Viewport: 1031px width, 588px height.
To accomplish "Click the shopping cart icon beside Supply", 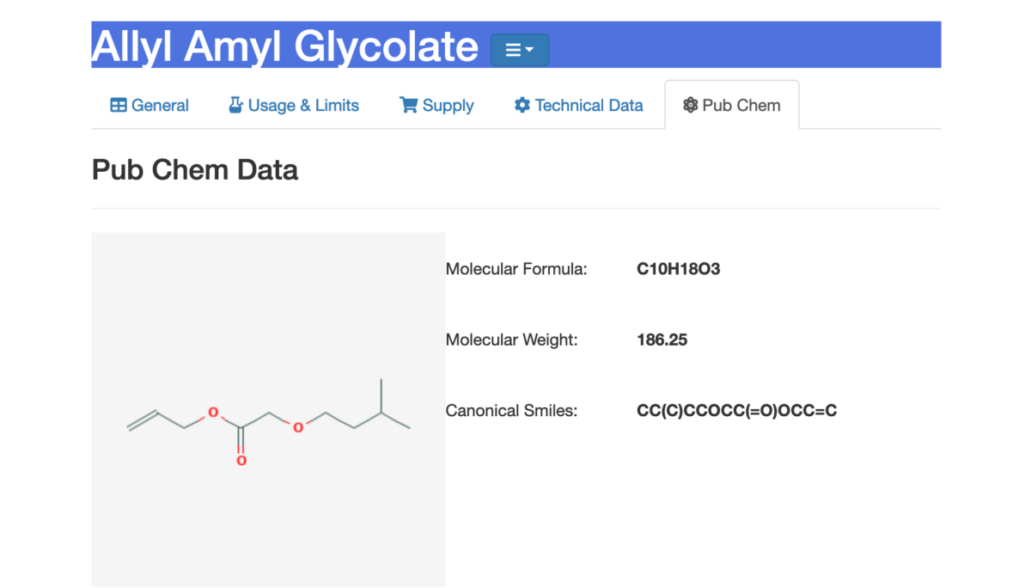I will [408, 105].
